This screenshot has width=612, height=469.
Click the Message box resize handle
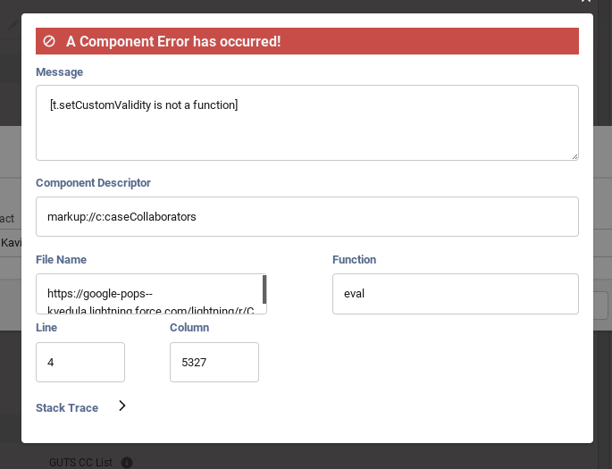point(573,155)
